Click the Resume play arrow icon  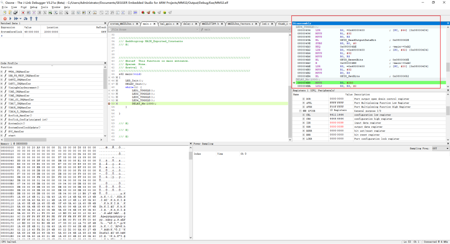tap(10, 18)
